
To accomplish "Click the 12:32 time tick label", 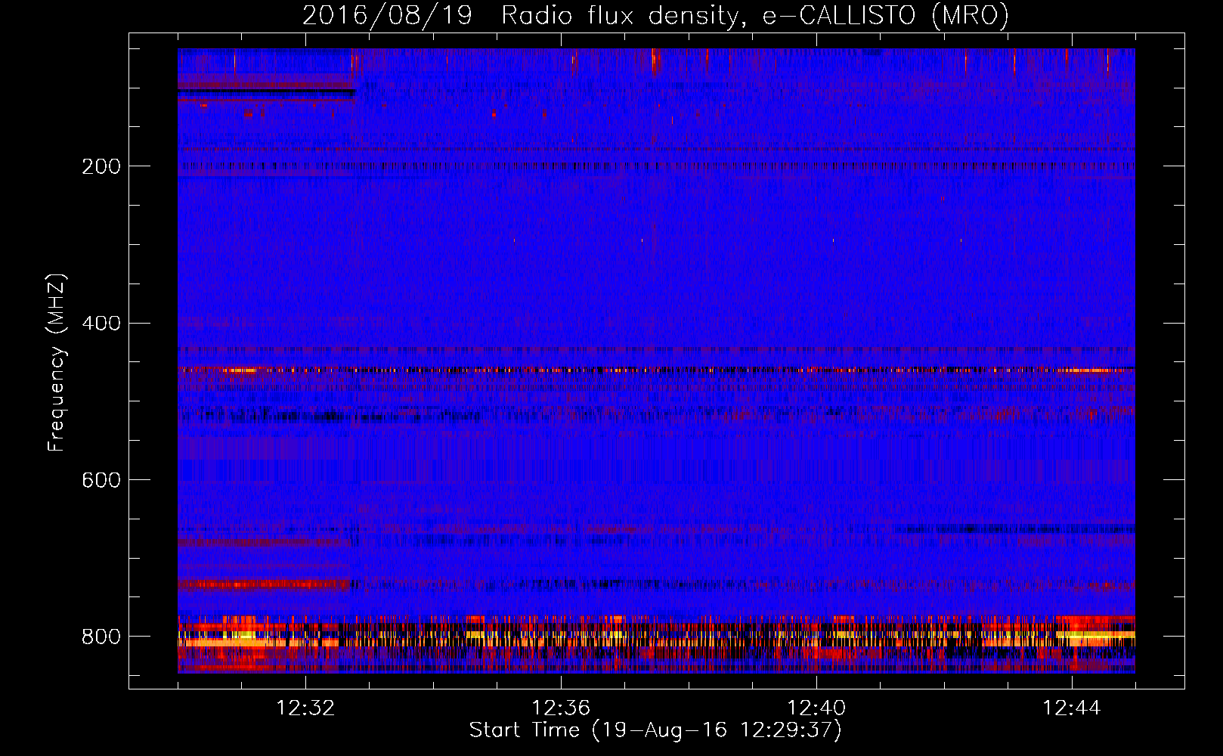I will [x=305, y=708].
